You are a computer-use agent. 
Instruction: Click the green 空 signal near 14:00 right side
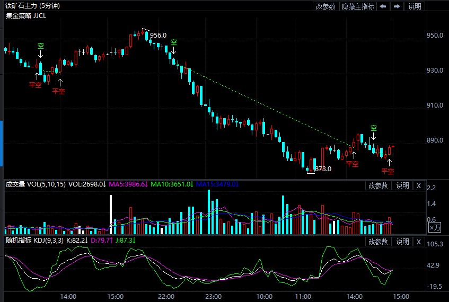click(373, 128)
